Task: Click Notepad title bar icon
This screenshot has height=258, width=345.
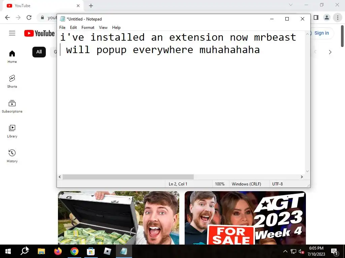Action: [62, 19]
